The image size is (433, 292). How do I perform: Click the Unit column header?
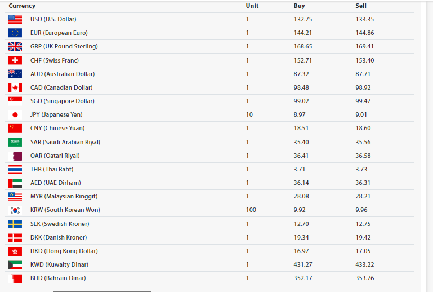[x=252, y=6]
